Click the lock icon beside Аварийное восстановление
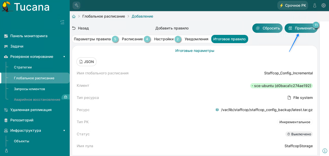Image resolution: width=329 pixels, height=156 pixels. (66, 97)
